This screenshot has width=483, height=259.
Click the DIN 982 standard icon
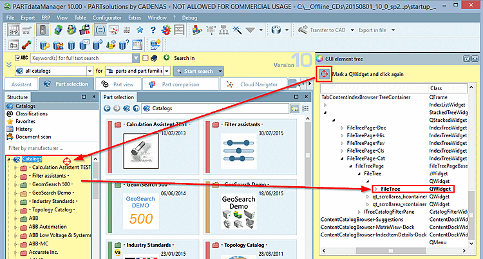(x=126, y=30)
